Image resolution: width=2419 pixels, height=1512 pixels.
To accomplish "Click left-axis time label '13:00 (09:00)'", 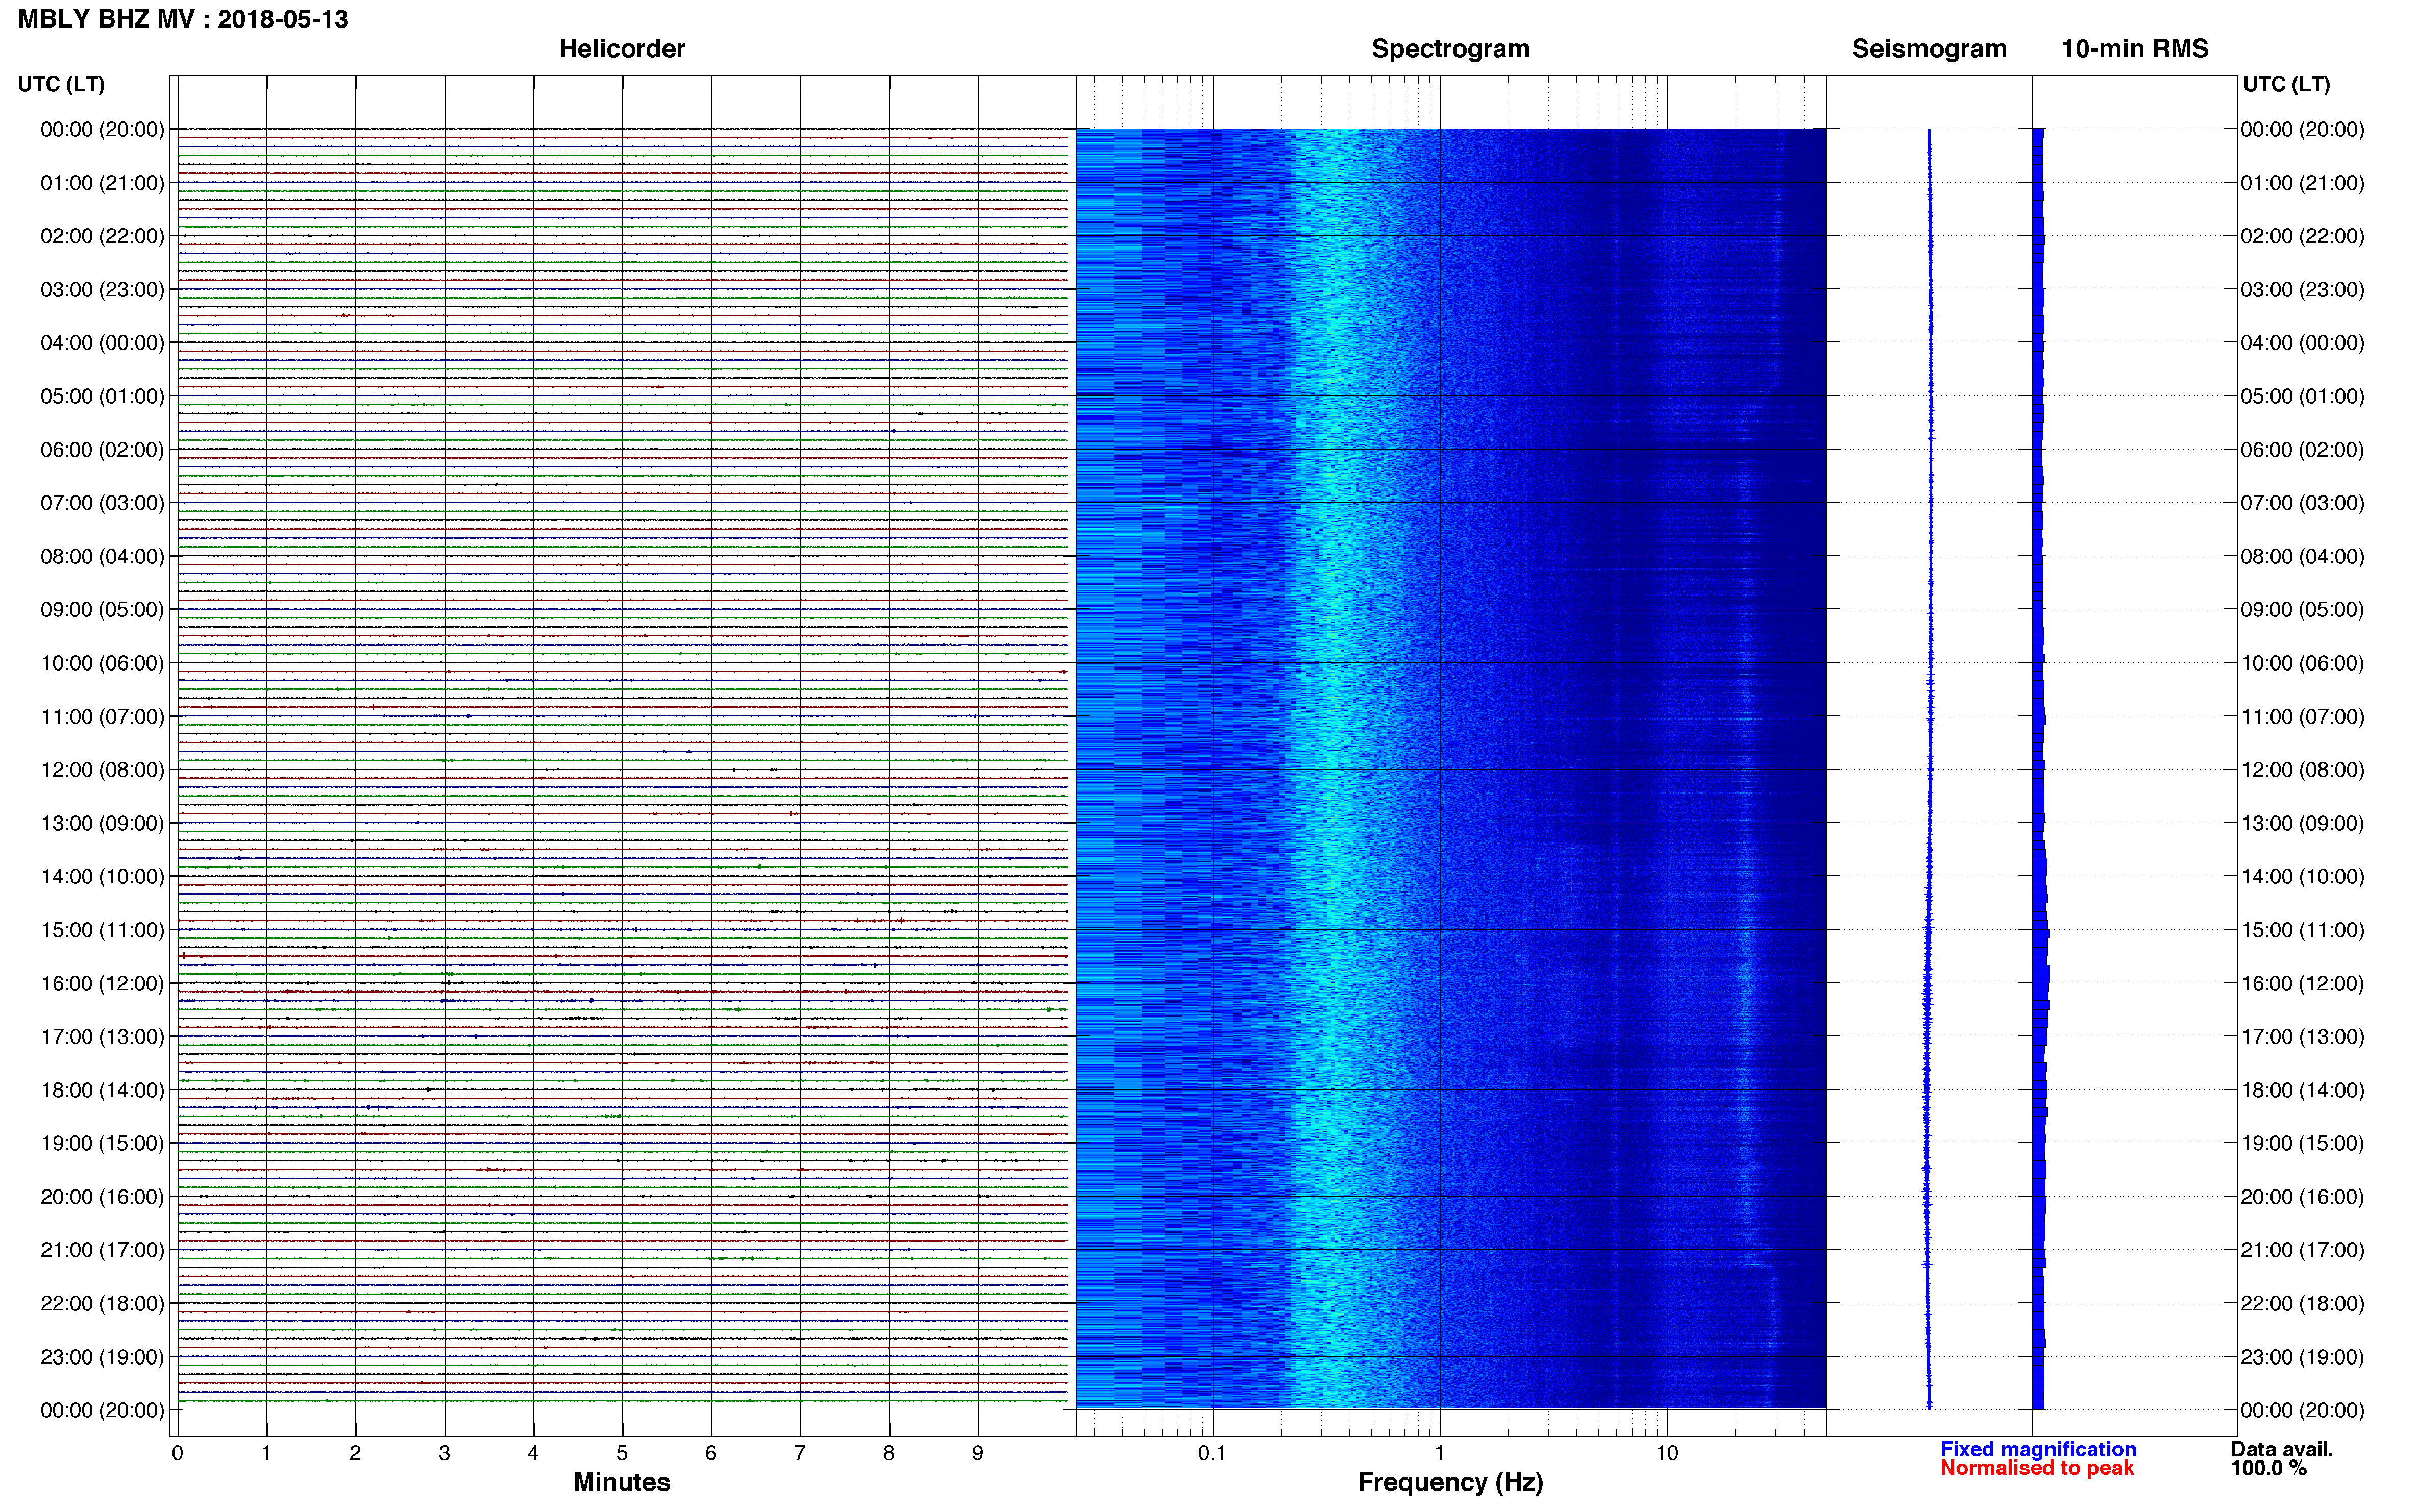I will [x=102, y=823].
